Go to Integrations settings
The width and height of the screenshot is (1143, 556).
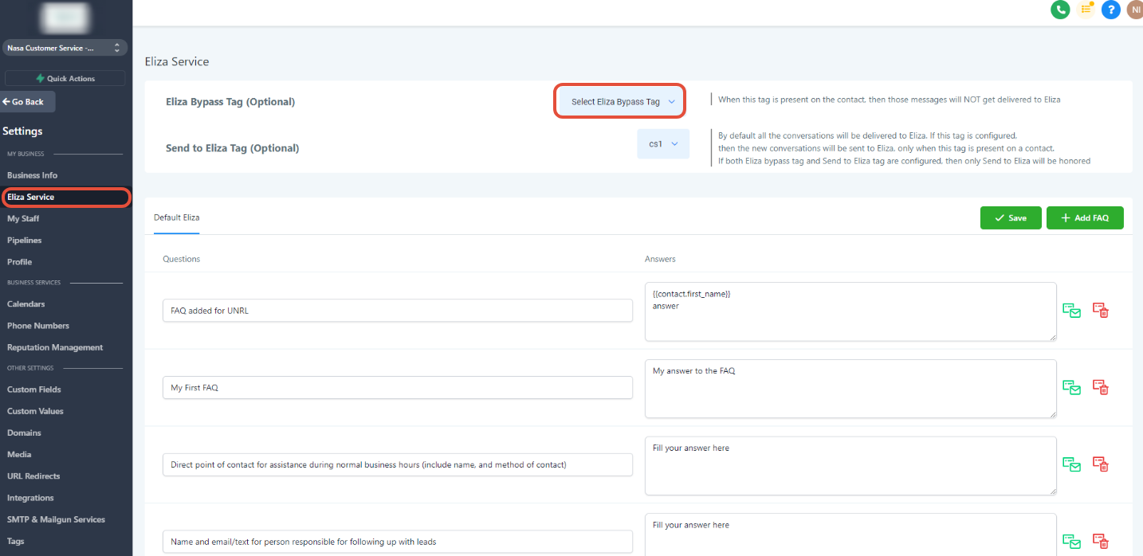point(30,498)
